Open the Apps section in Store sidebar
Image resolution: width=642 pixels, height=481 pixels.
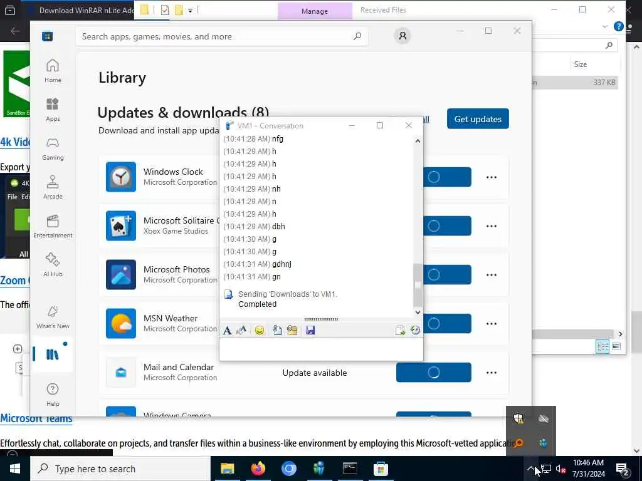[53, 110]
